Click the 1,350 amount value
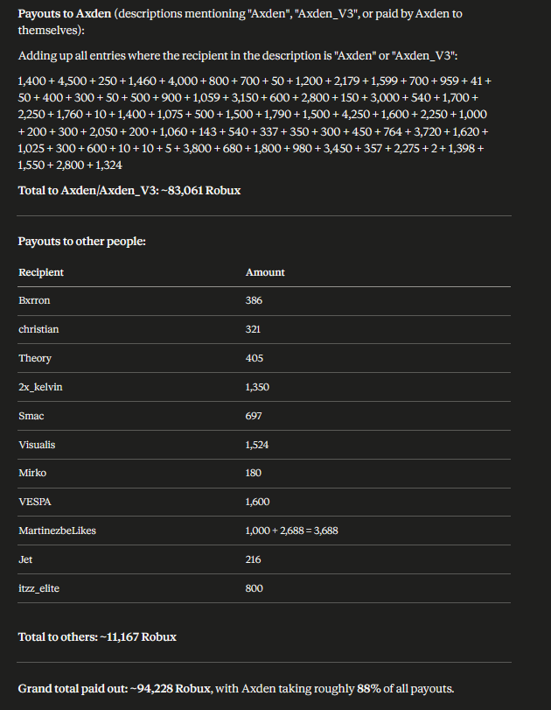This screenshot has height=710, width=551. tap(258, 387)
